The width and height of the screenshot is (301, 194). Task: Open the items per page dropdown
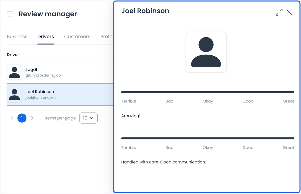click(x=88, y=118)
